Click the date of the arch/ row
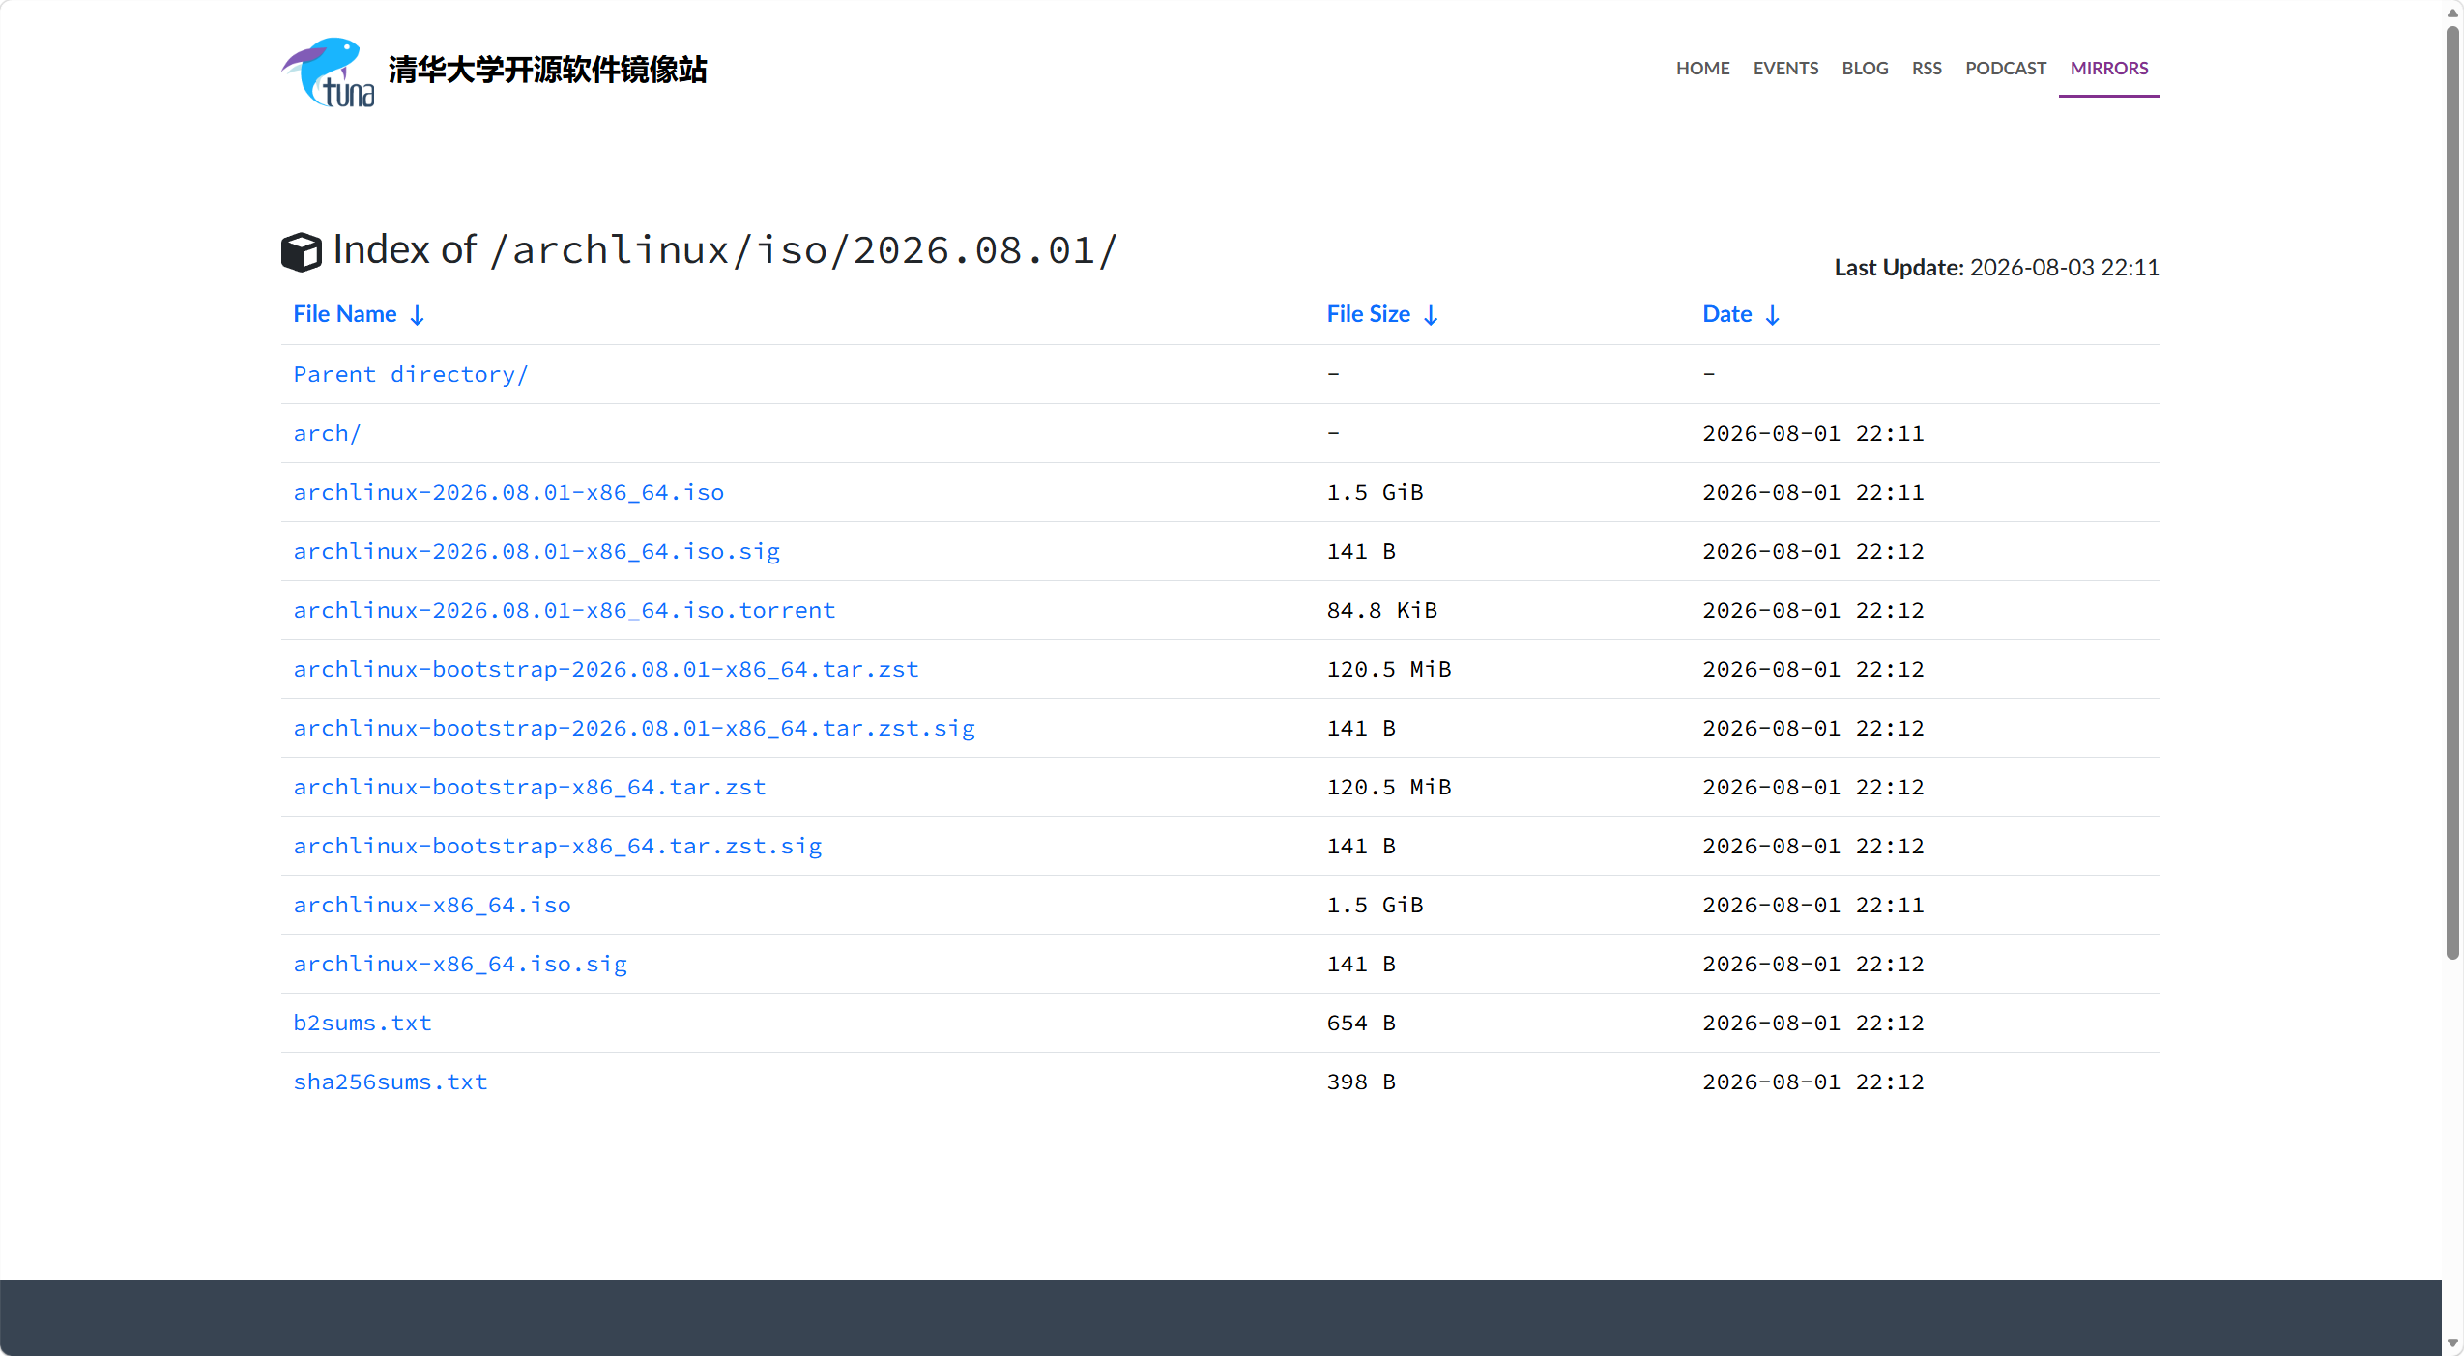Image resolution: width=2464 pixels, height=1356 pixels. (x=1813, y=433)
